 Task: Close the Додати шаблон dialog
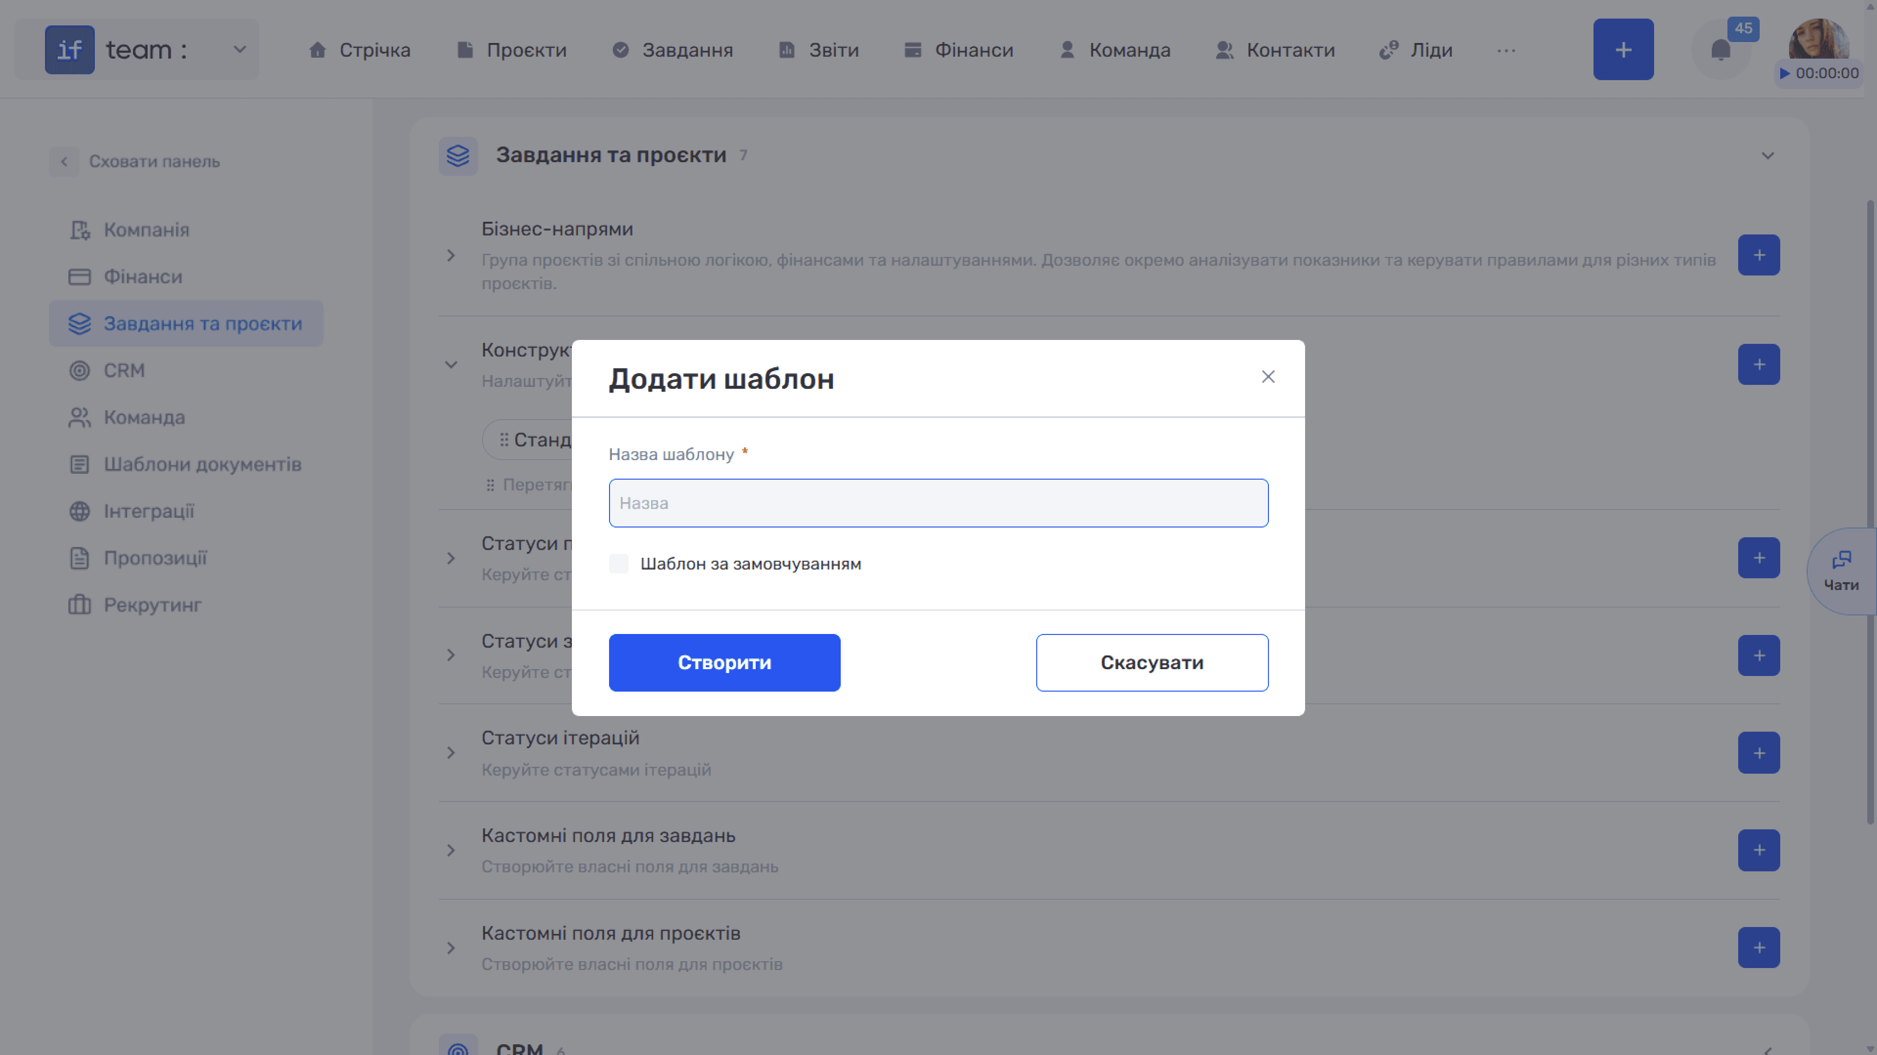tap(1268, 377)
